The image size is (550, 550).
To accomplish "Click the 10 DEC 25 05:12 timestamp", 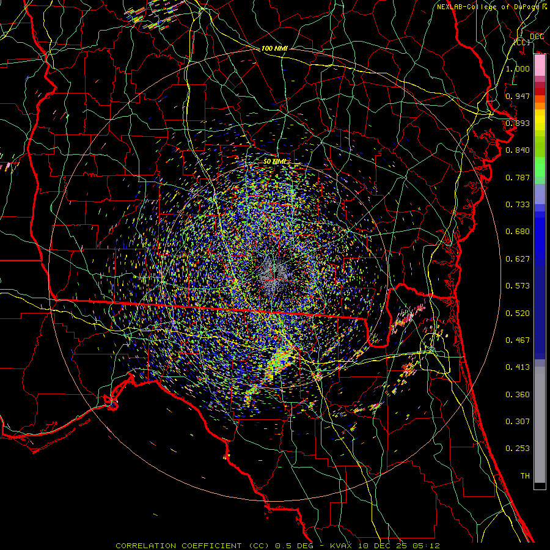I will (x=398, y=546).
